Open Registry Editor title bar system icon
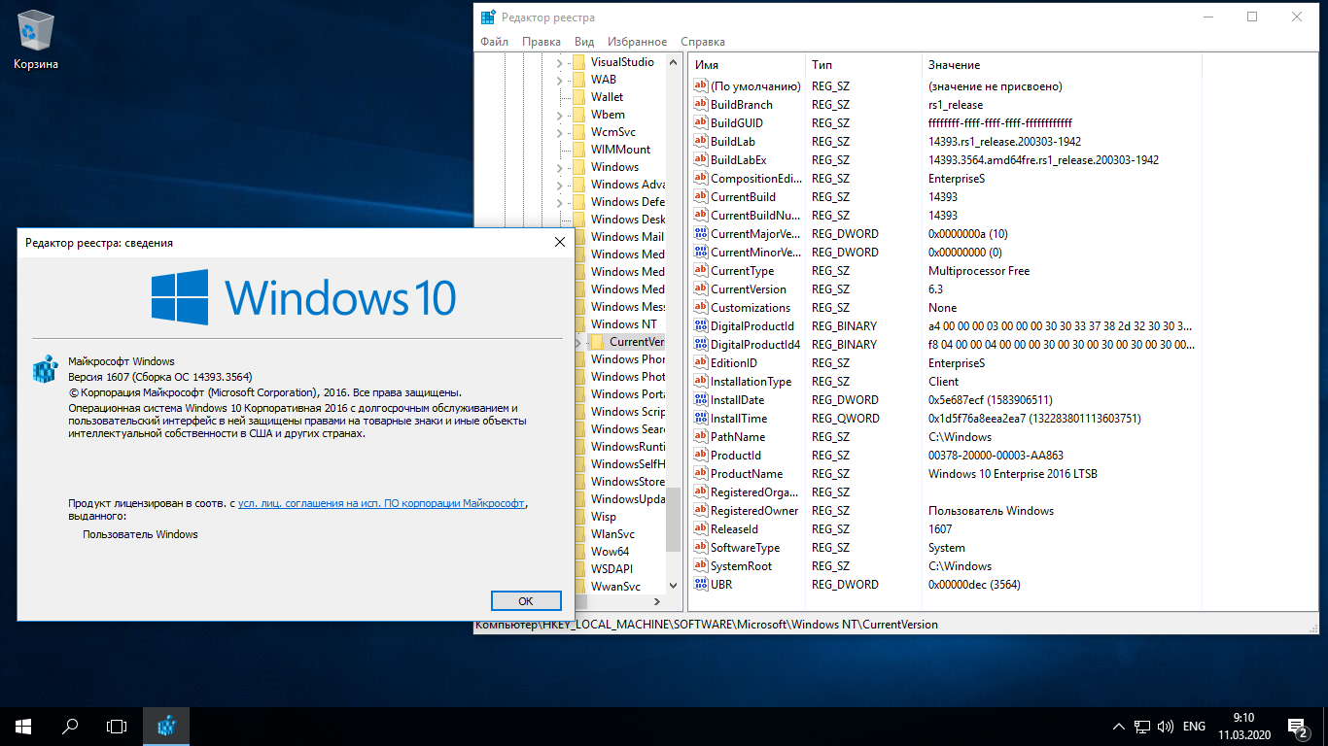Image resolution: width=1328 pixels, height=746 pixels. pyautogui.click(x=486, y=17)
